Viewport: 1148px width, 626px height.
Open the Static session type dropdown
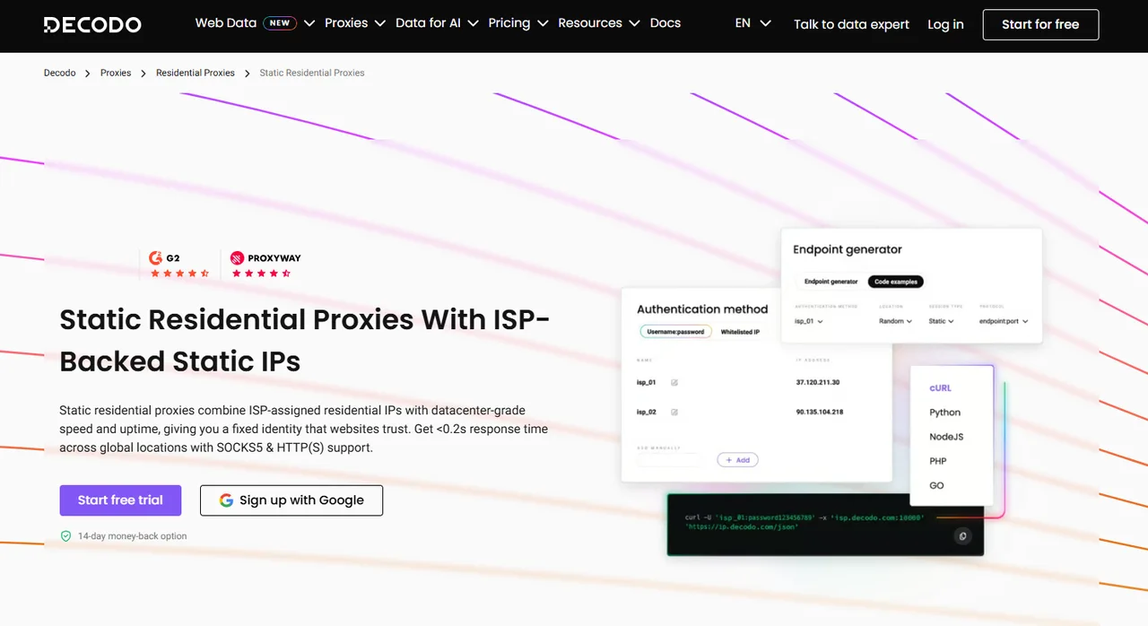[x=941, y=321]
